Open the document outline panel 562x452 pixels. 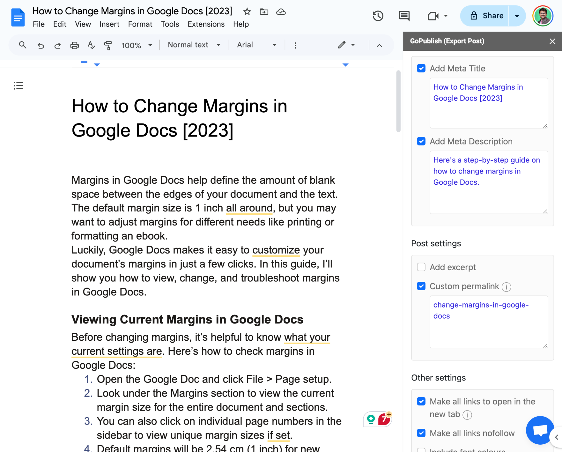[18, 86]
